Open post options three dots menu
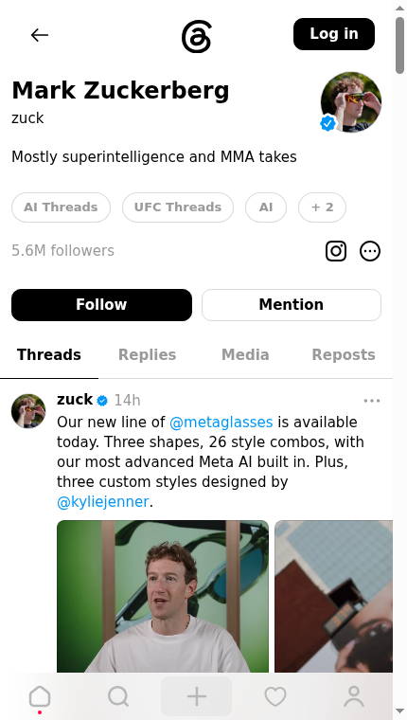The image size is (407, 720). [x=372, y=401]
